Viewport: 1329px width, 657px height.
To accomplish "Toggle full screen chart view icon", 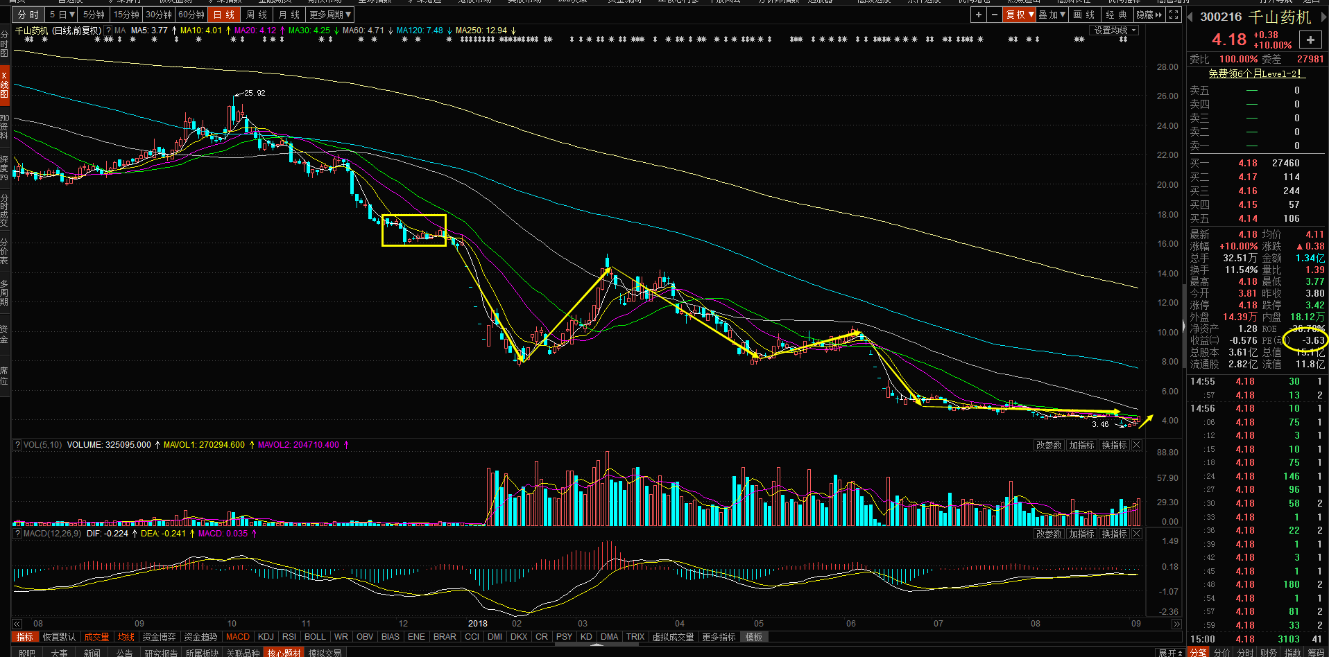I will click(1174, 15).
